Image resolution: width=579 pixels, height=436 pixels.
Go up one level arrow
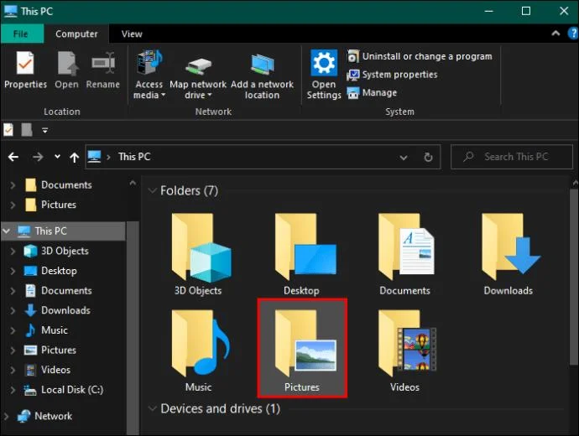pyautogui.click(x=74, y=158)
